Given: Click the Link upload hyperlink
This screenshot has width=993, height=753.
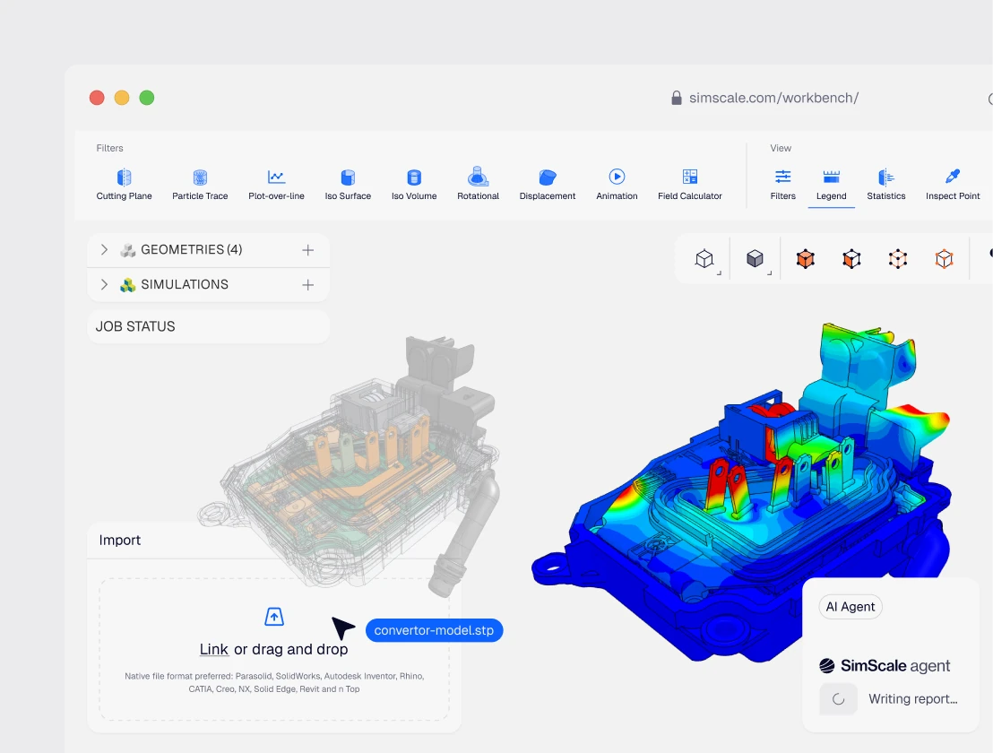Looking at the screenshot, I should coord(213,650).
